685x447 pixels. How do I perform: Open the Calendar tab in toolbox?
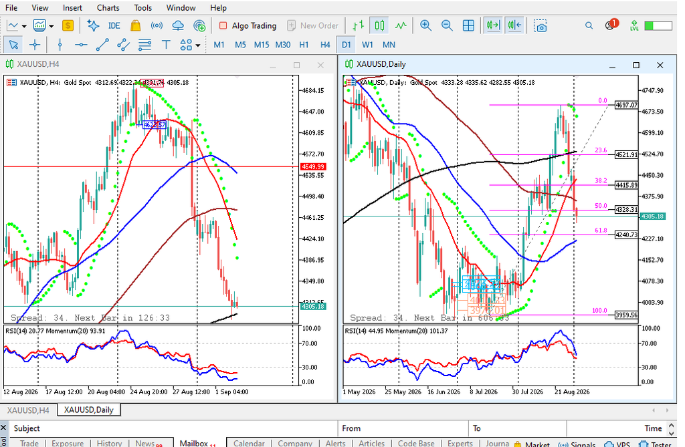(249, 443)
